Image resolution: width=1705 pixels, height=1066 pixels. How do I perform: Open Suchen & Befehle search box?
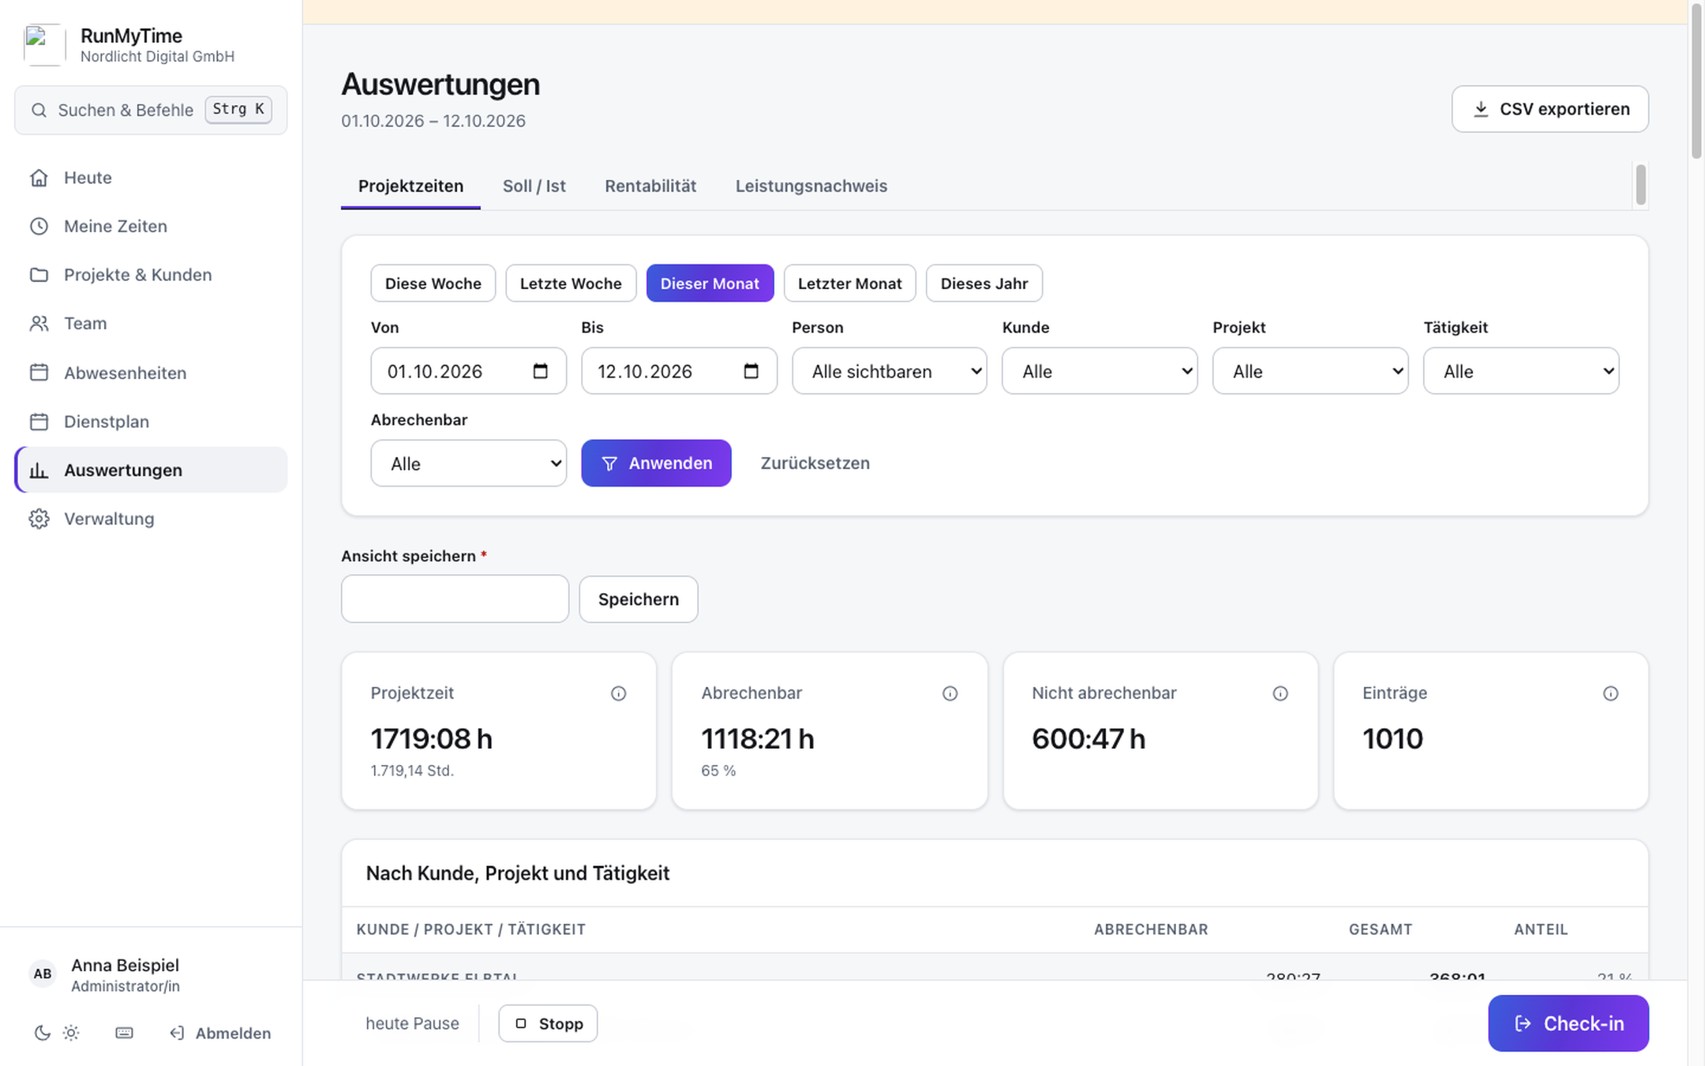tap(151, 110)
